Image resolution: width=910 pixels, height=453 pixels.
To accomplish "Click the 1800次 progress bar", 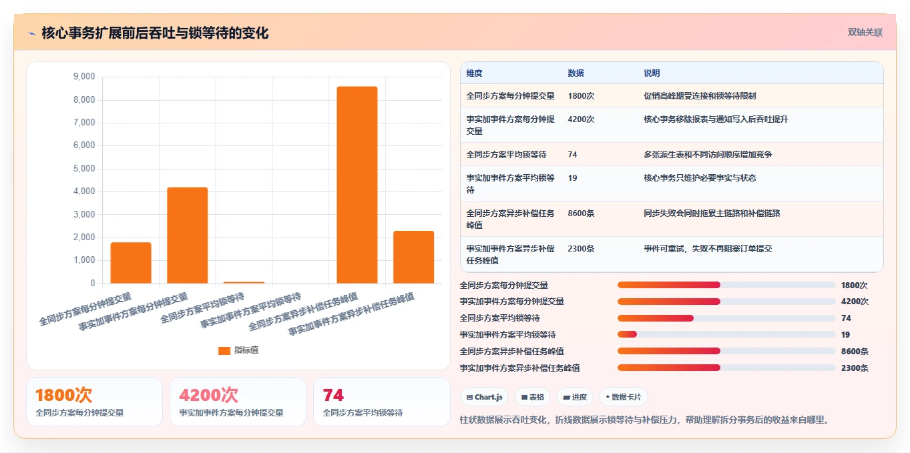I will point(726,285).
